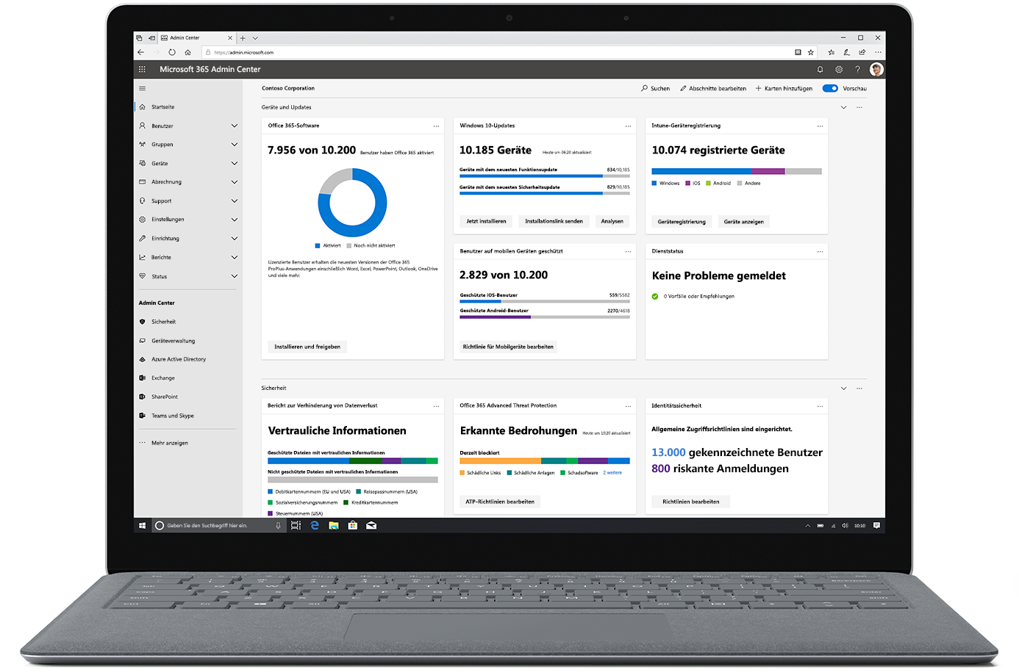The image size is (1019, 672).
Task: Click Jetzt installieren button
Action: [486, 221]
